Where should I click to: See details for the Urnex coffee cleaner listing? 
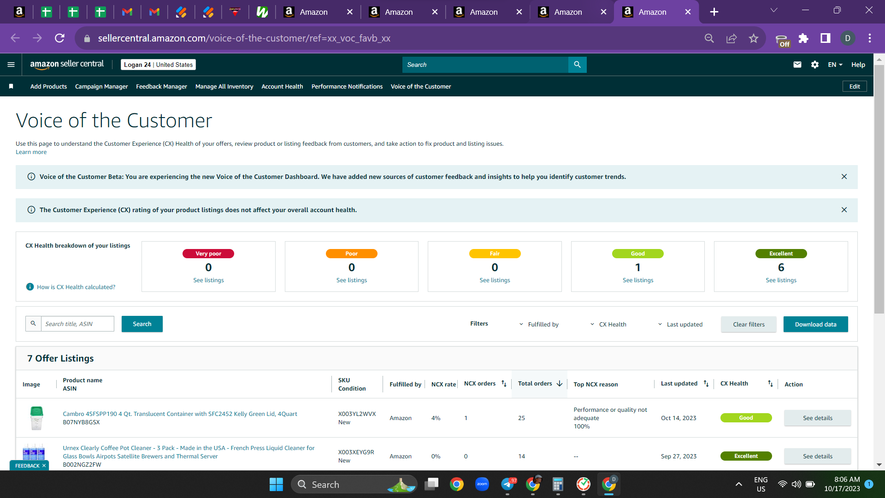pyautogui.click(x=818, y=456)
